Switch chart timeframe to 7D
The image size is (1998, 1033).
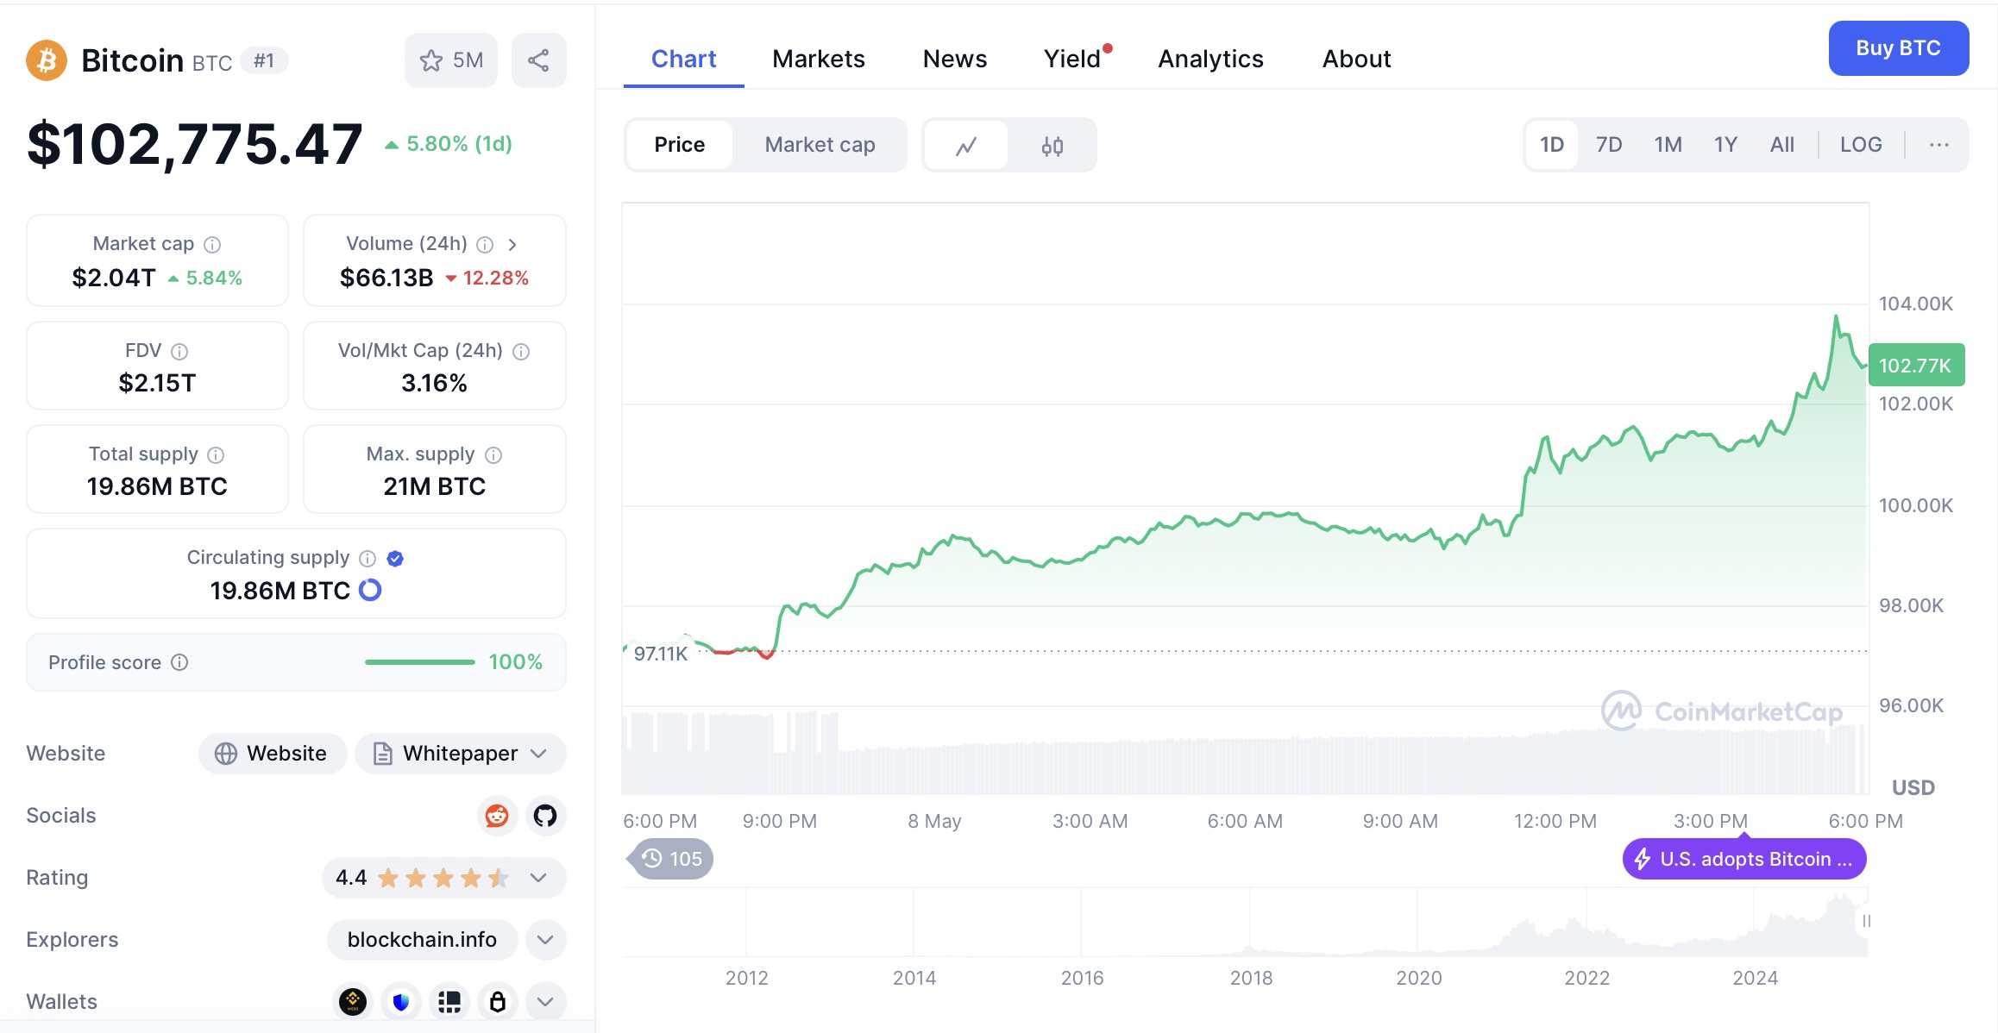pyautogui.click(x=1608, y=145)
